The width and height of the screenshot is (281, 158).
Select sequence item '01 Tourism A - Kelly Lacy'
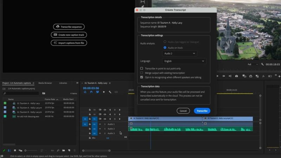click(28, 103)
